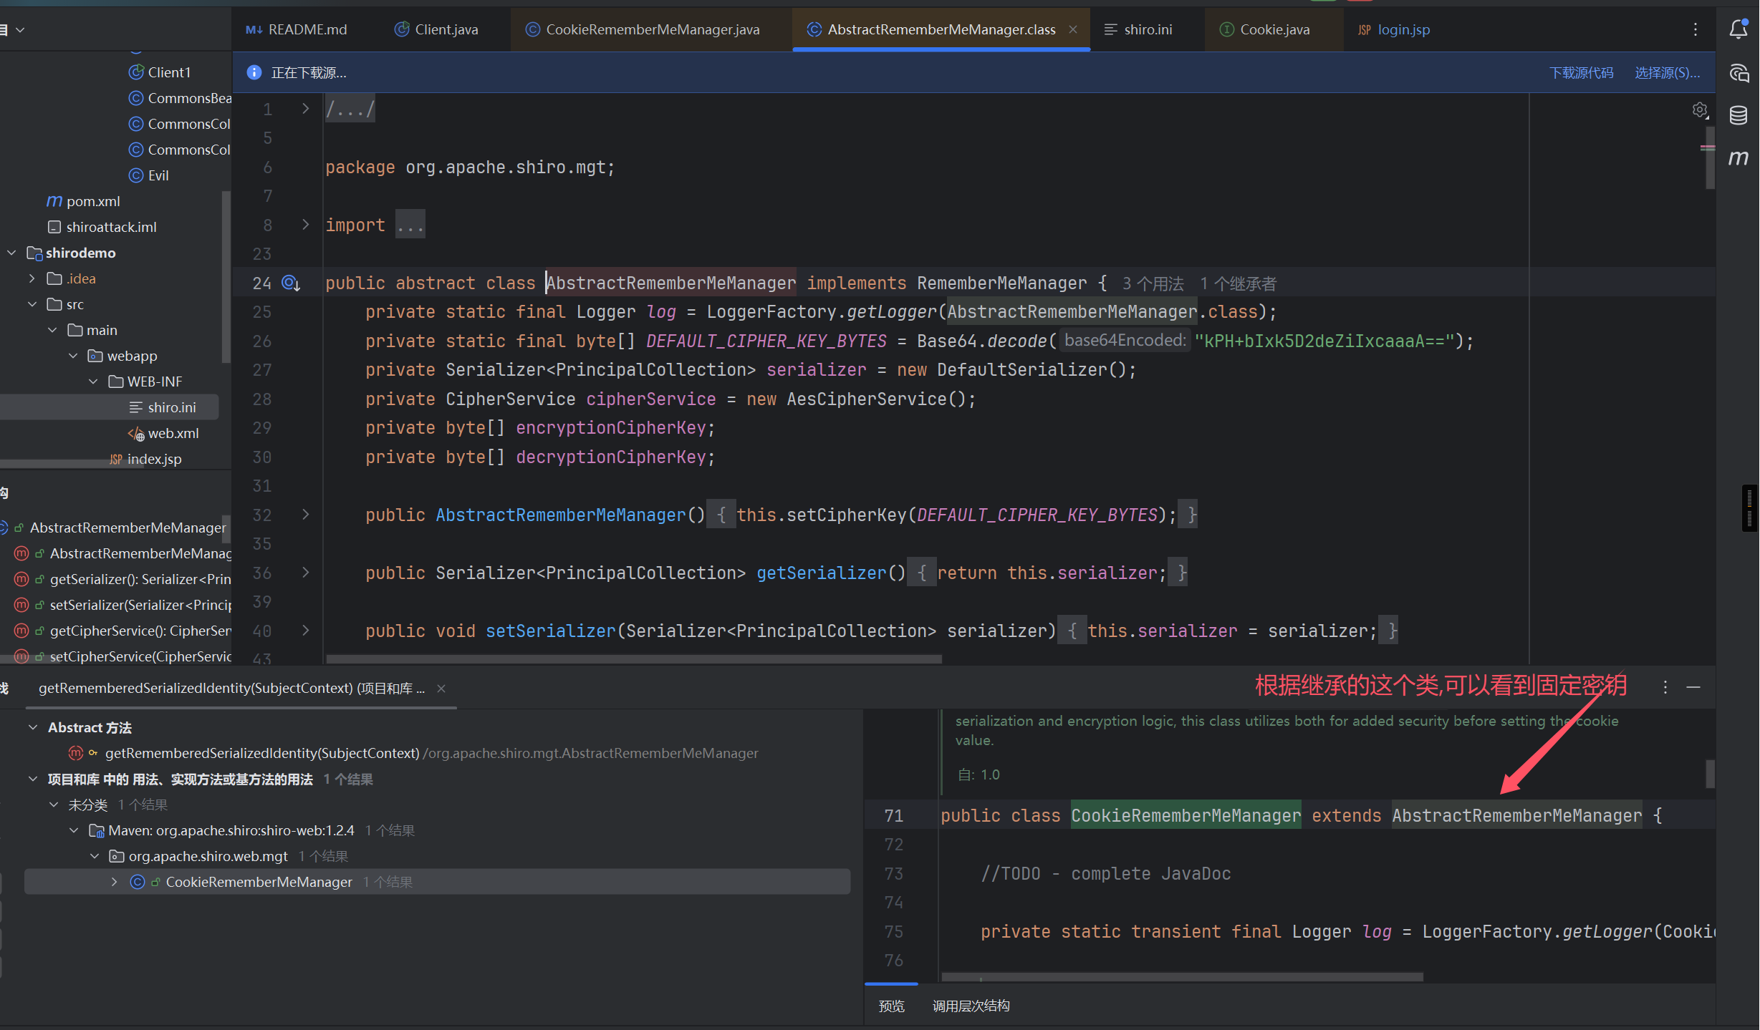Switch to the login.jsp tab

pos(1394,29)
